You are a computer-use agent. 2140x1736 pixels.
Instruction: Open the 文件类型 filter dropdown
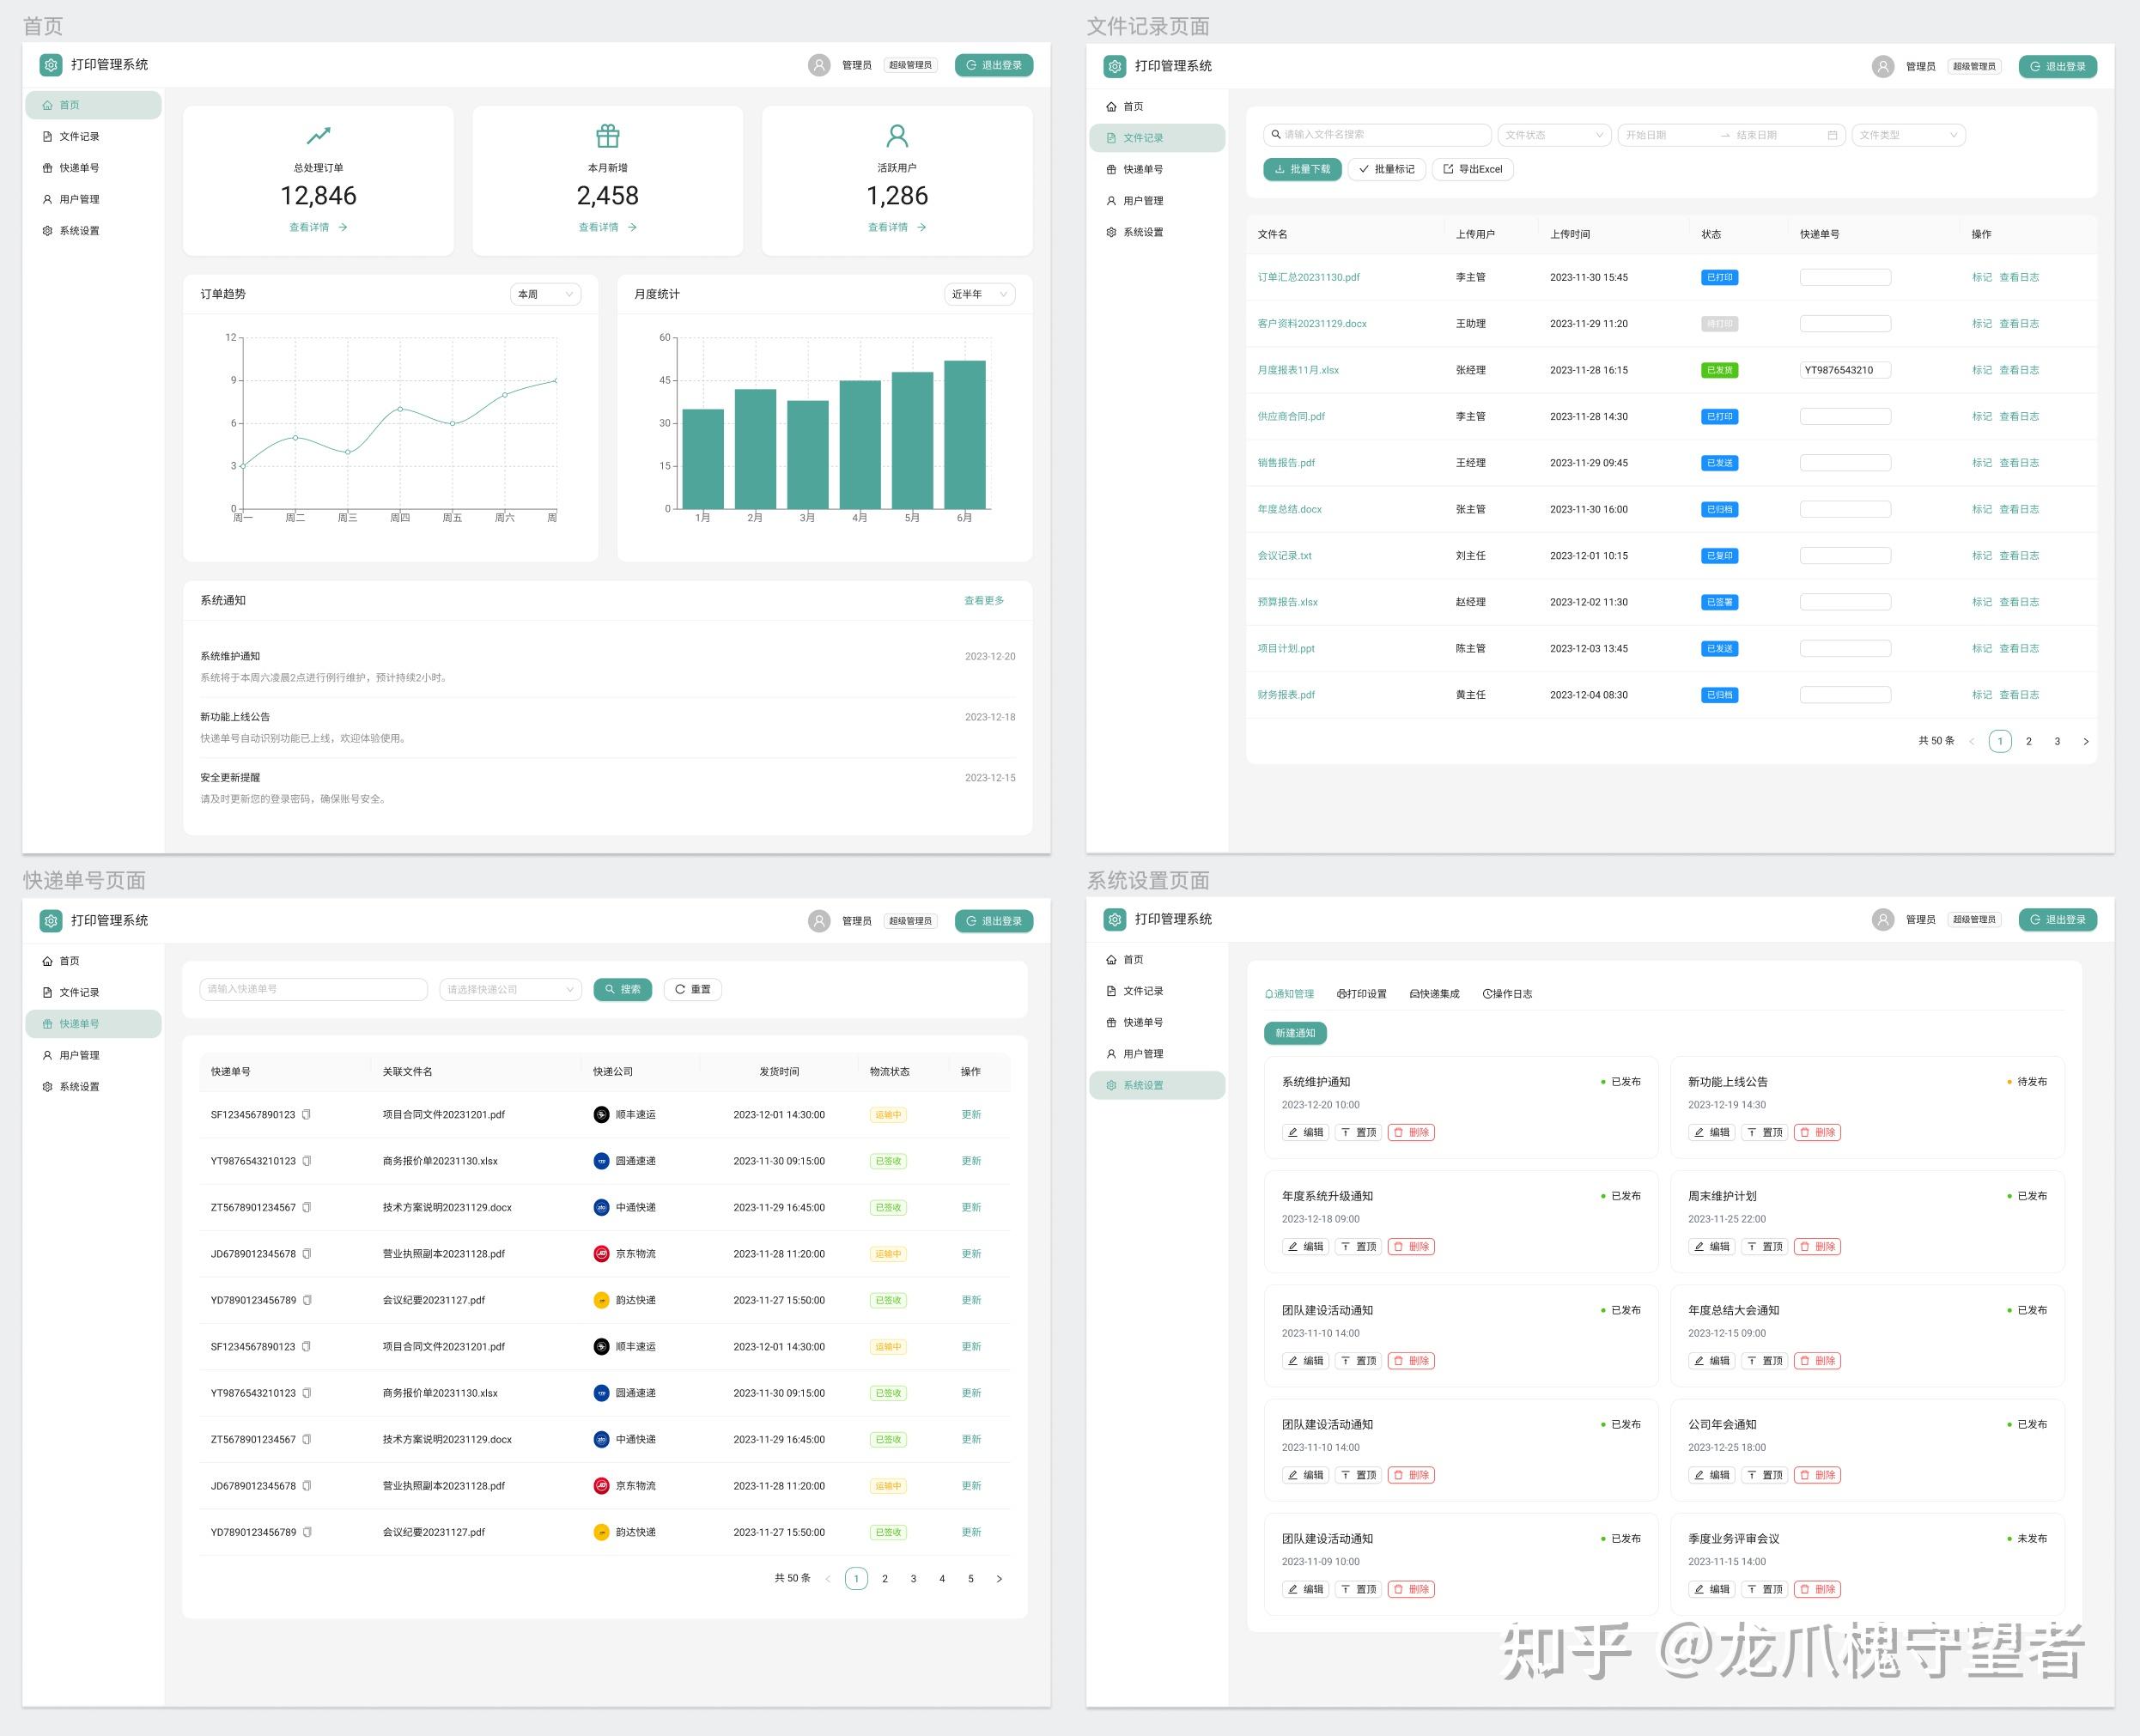pos(1907,135)
